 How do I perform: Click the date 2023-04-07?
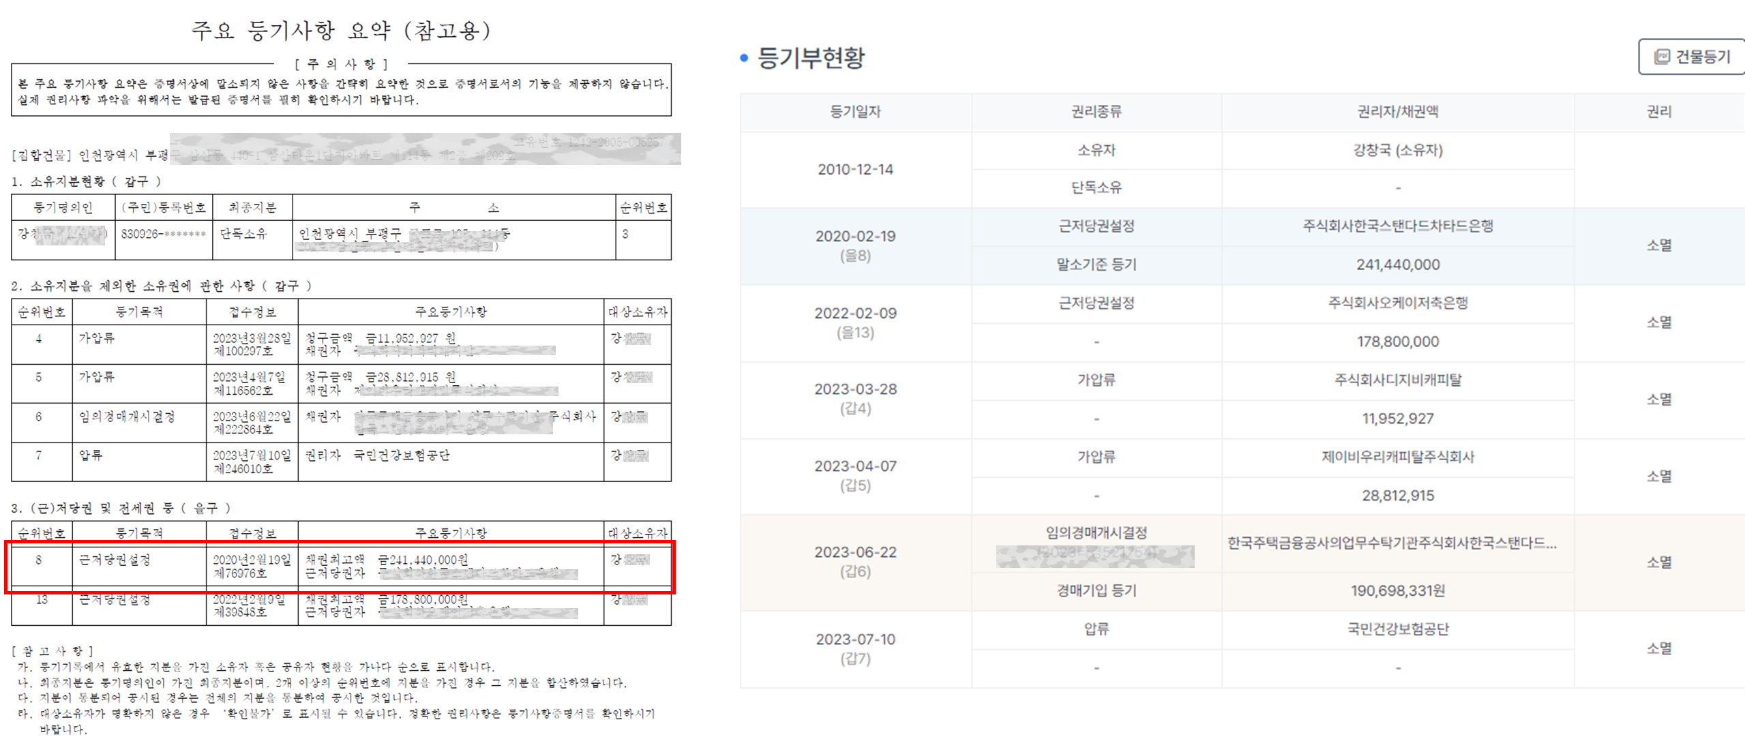coord(855,466)
